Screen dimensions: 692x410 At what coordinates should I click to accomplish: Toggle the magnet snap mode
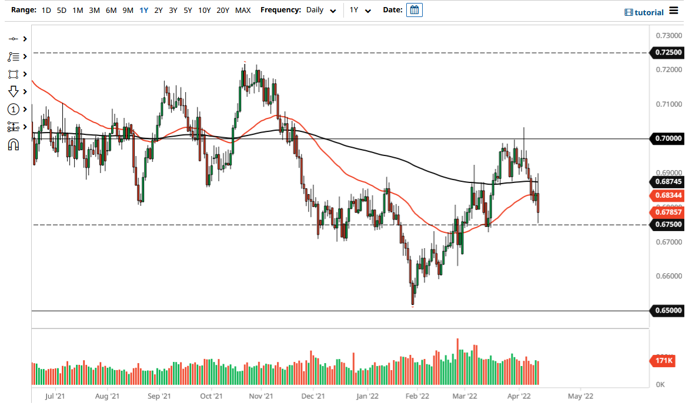(14, 144)
